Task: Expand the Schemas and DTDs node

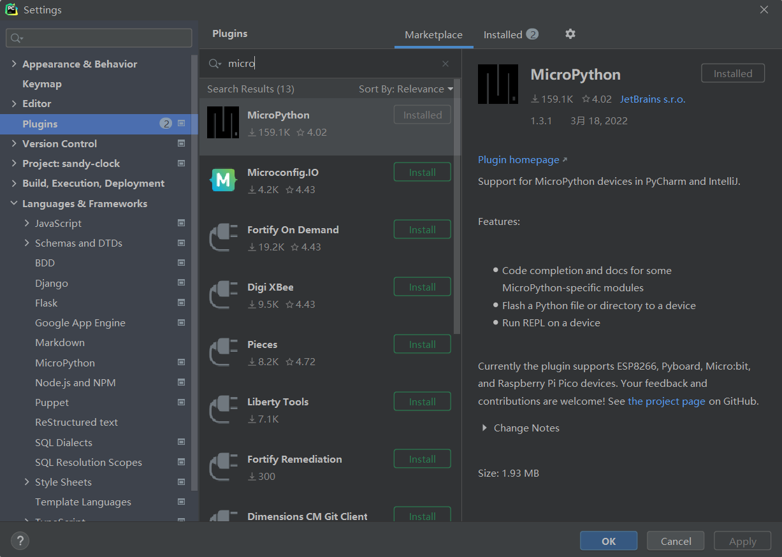Action: [x=27, y=243]
